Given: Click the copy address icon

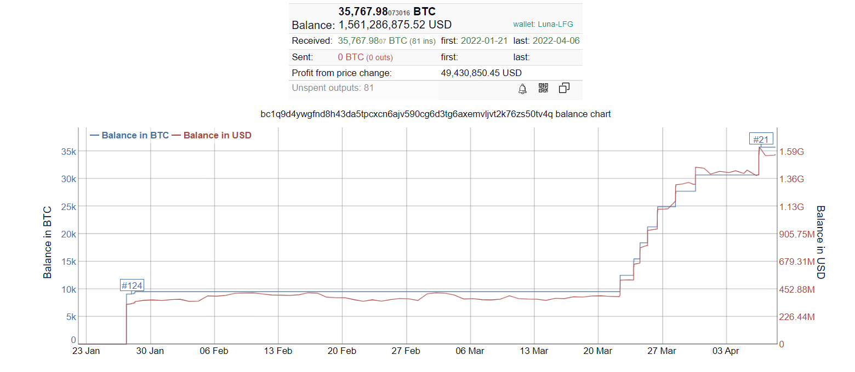Looking at the screenshot, I should click(564, 88).
